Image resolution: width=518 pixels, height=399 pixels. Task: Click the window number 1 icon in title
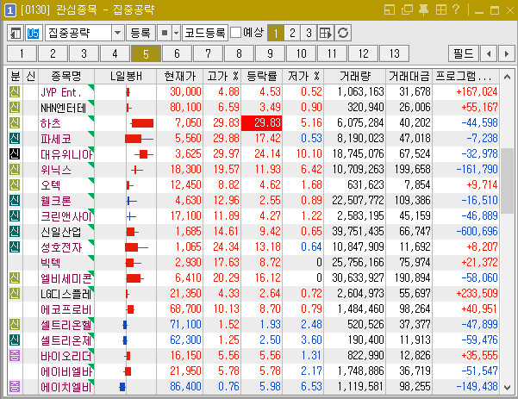pyautogui.click(x=9, y=10)
